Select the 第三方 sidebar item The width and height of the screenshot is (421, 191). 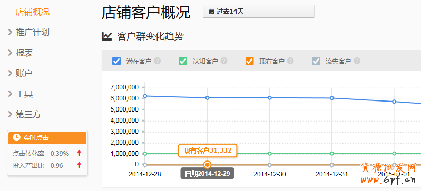coord(25,115)
